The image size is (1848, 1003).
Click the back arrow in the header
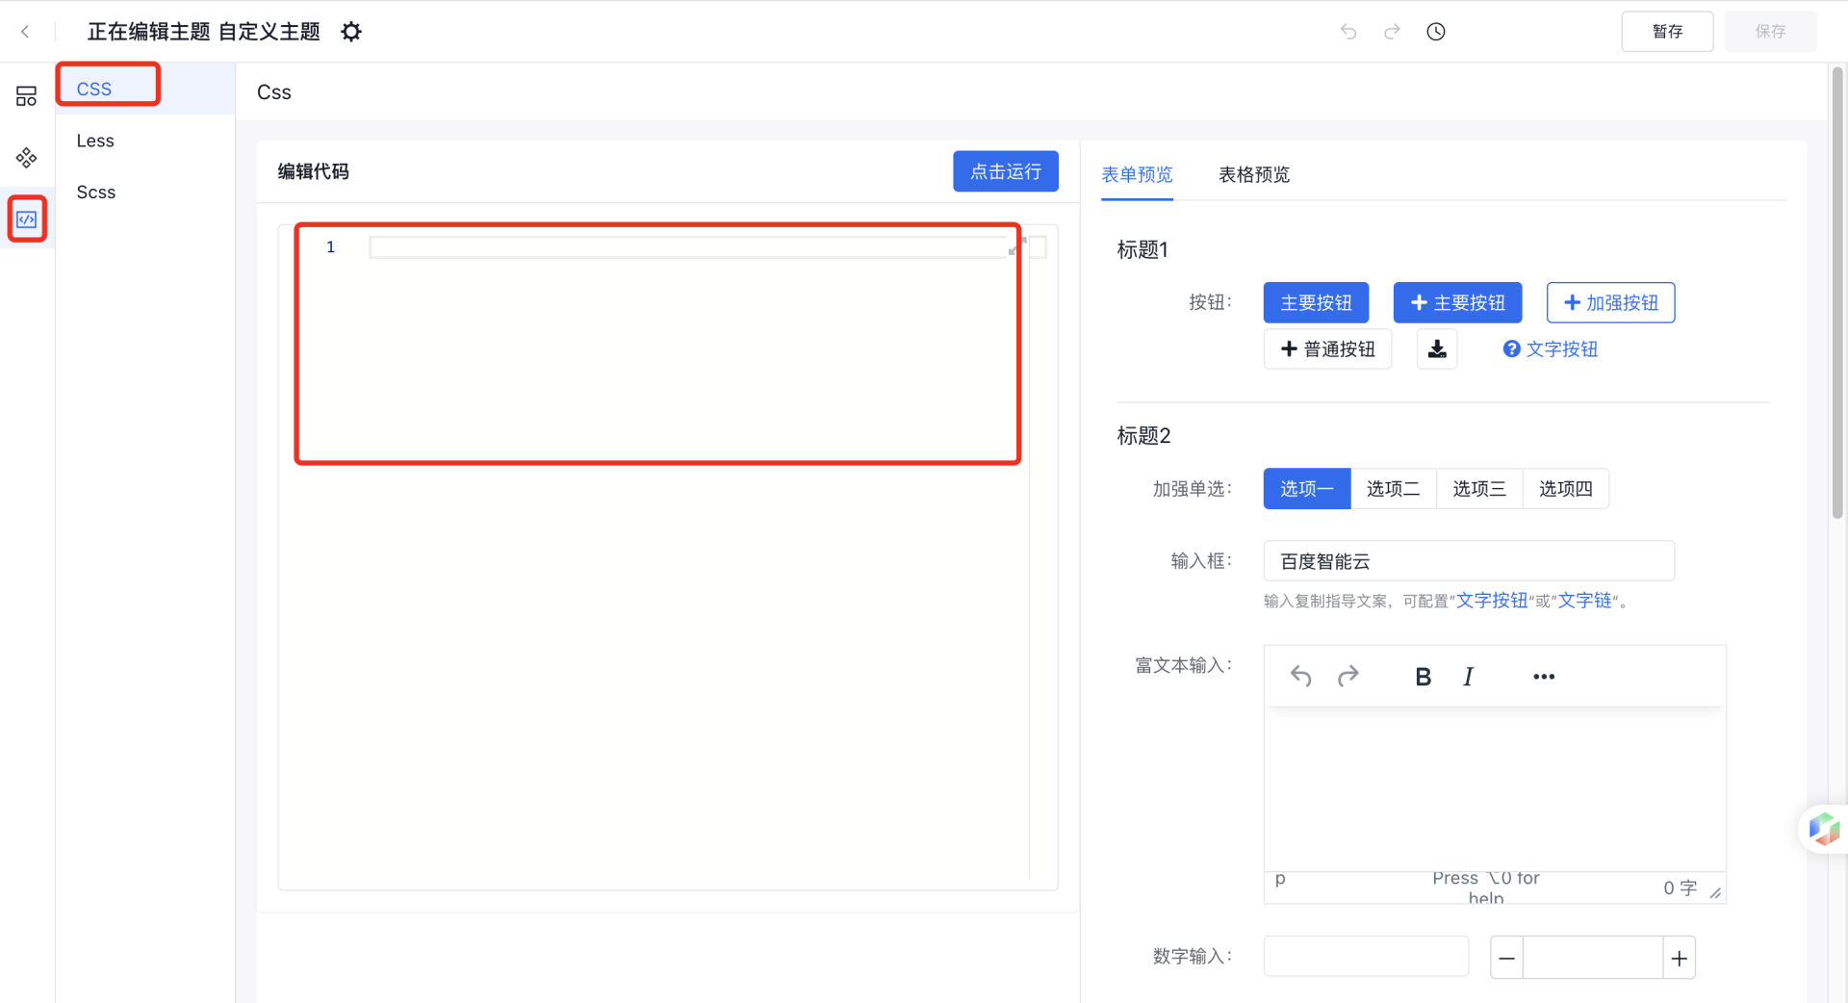[25, 32]
